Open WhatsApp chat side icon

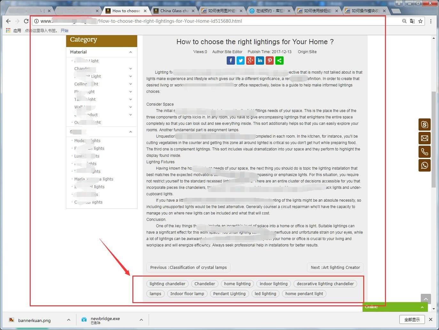coord(424,165)
